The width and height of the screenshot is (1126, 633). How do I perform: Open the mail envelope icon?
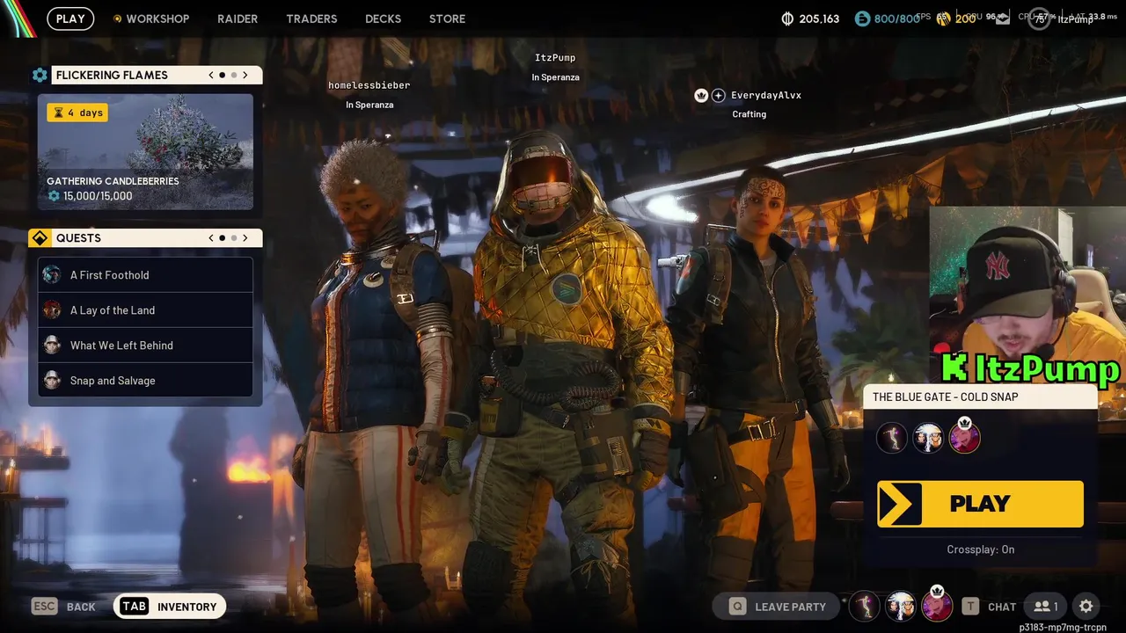(x=1003, y=18)
